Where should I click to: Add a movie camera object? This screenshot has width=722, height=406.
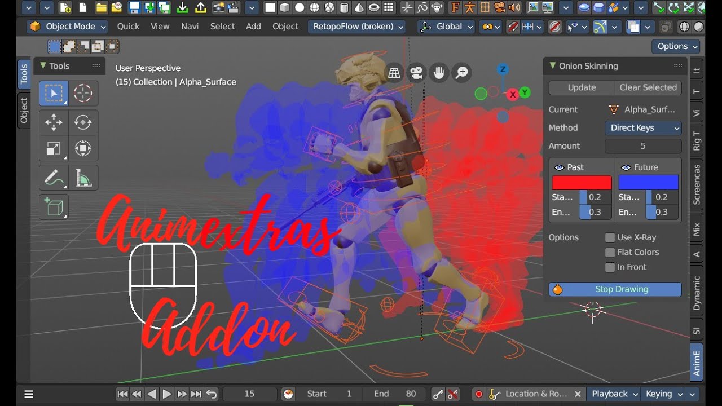coord(500,7)
